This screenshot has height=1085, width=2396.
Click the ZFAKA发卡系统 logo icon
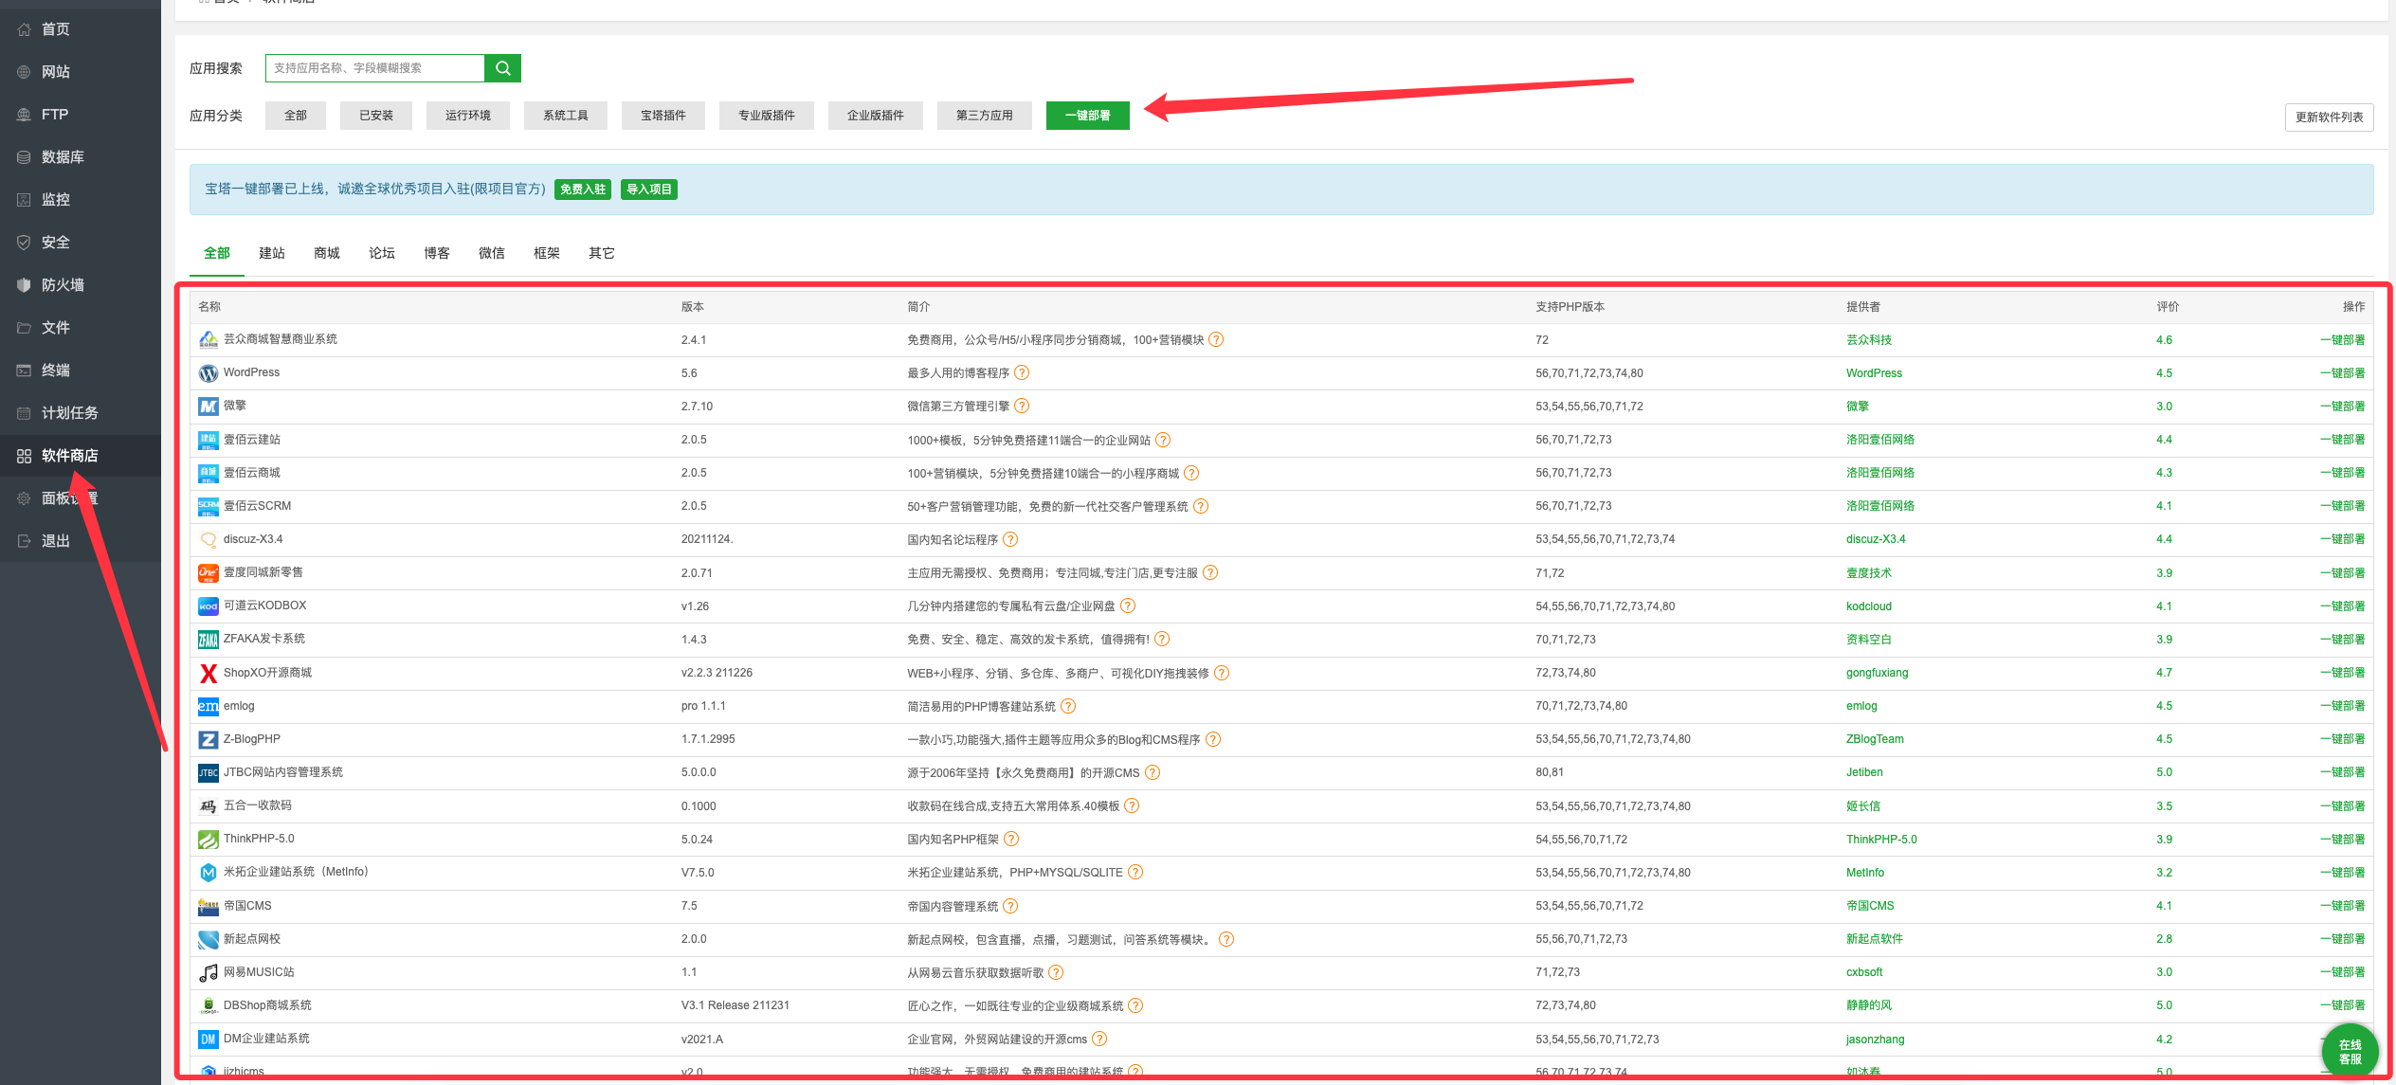point(209,640)
